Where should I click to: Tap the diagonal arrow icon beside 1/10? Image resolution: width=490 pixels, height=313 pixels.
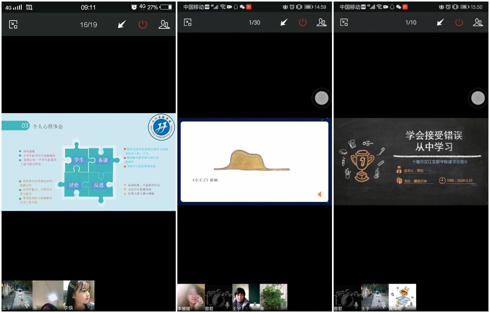(440, 22)
